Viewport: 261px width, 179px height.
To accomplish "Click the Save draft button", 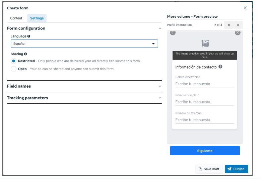I will click(x=209, y=169).
